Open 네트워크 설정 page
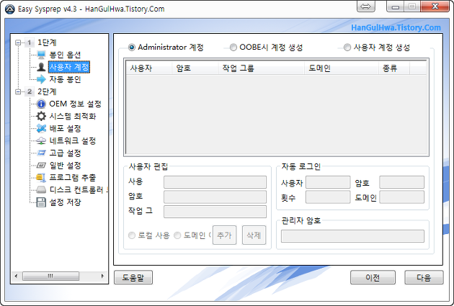 [x=72, y=140]
